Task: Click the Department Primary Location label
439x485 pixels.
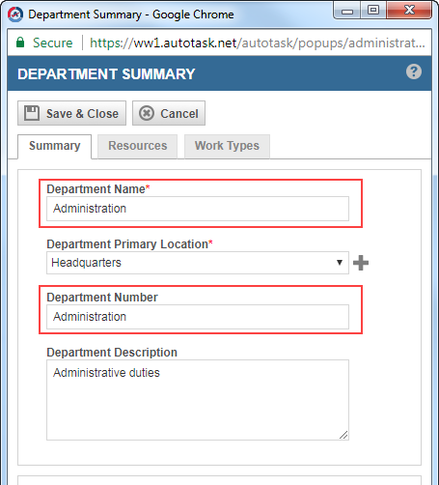Action: (129, 244)
